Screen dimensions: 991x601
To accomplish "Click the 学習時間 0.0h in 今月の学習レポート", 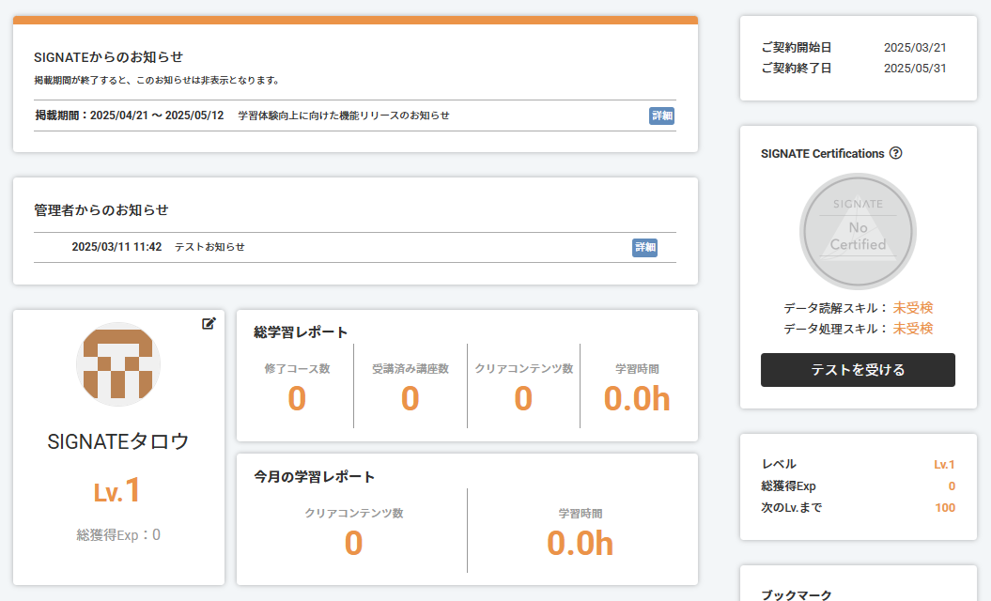I will (581, 544).
